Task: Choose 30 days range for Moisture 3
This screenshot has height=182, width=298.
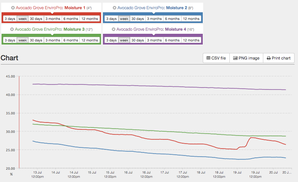Action: pyautogui.click(x=36, y=40)
